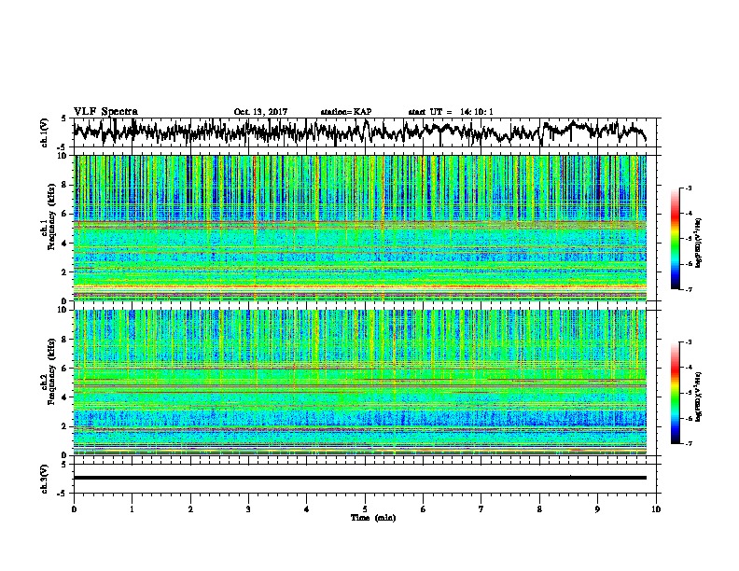
Task: Click time axis tick label "4"
Action: pyautogui.click(x=307, y=509)
